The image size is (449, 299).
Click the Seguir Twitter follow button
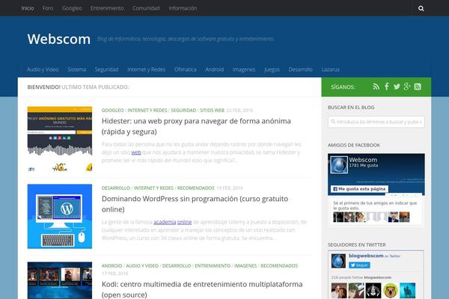pos(359,265)
